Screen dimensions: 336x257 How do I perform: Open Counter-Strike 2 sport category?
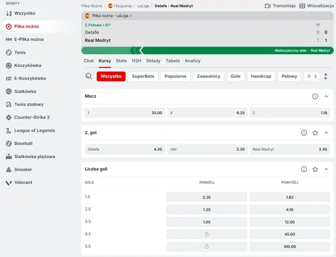[x=31, y=117]
